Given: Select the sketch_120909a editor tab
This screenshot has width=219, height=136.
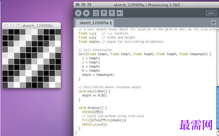Looking at the screenshot, I should click(95, 23).
